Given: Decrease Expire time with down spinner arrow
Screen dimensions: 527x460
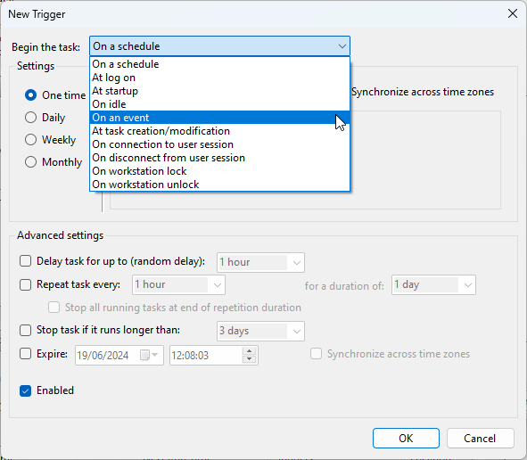Looking at the screenshot, I should (249, 359).
